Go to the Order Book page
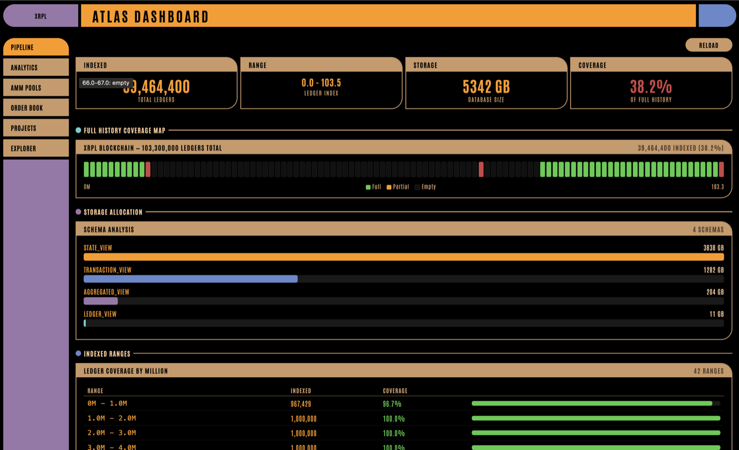 click(36, 108)
